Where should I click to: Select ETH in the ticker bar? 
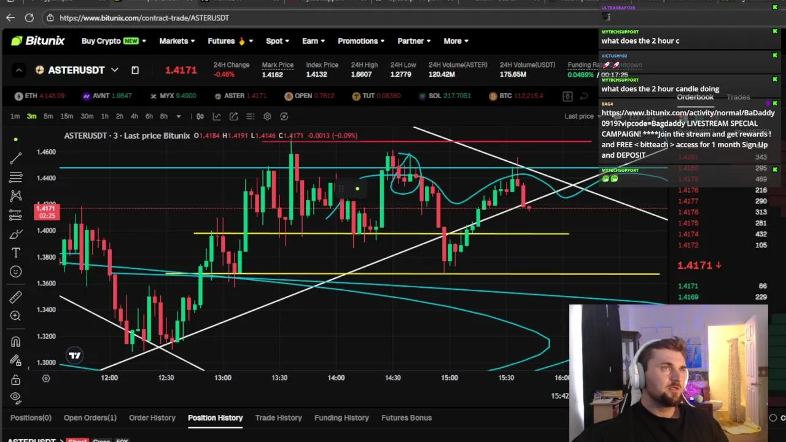point(39,96)
